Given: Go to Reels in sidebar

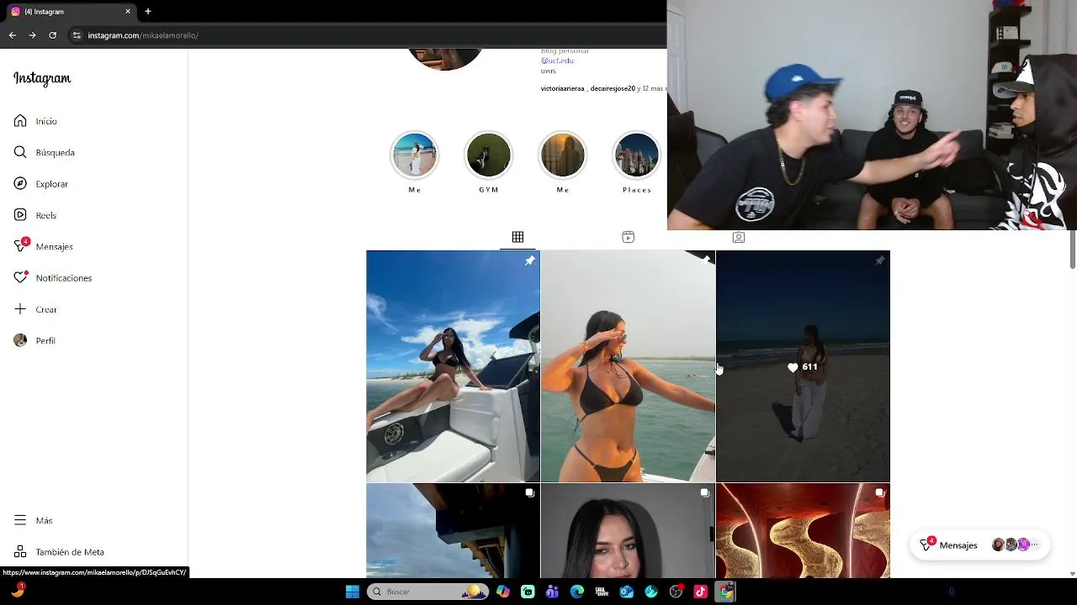Looking at the screenshot, I should [x=34, y=215].
